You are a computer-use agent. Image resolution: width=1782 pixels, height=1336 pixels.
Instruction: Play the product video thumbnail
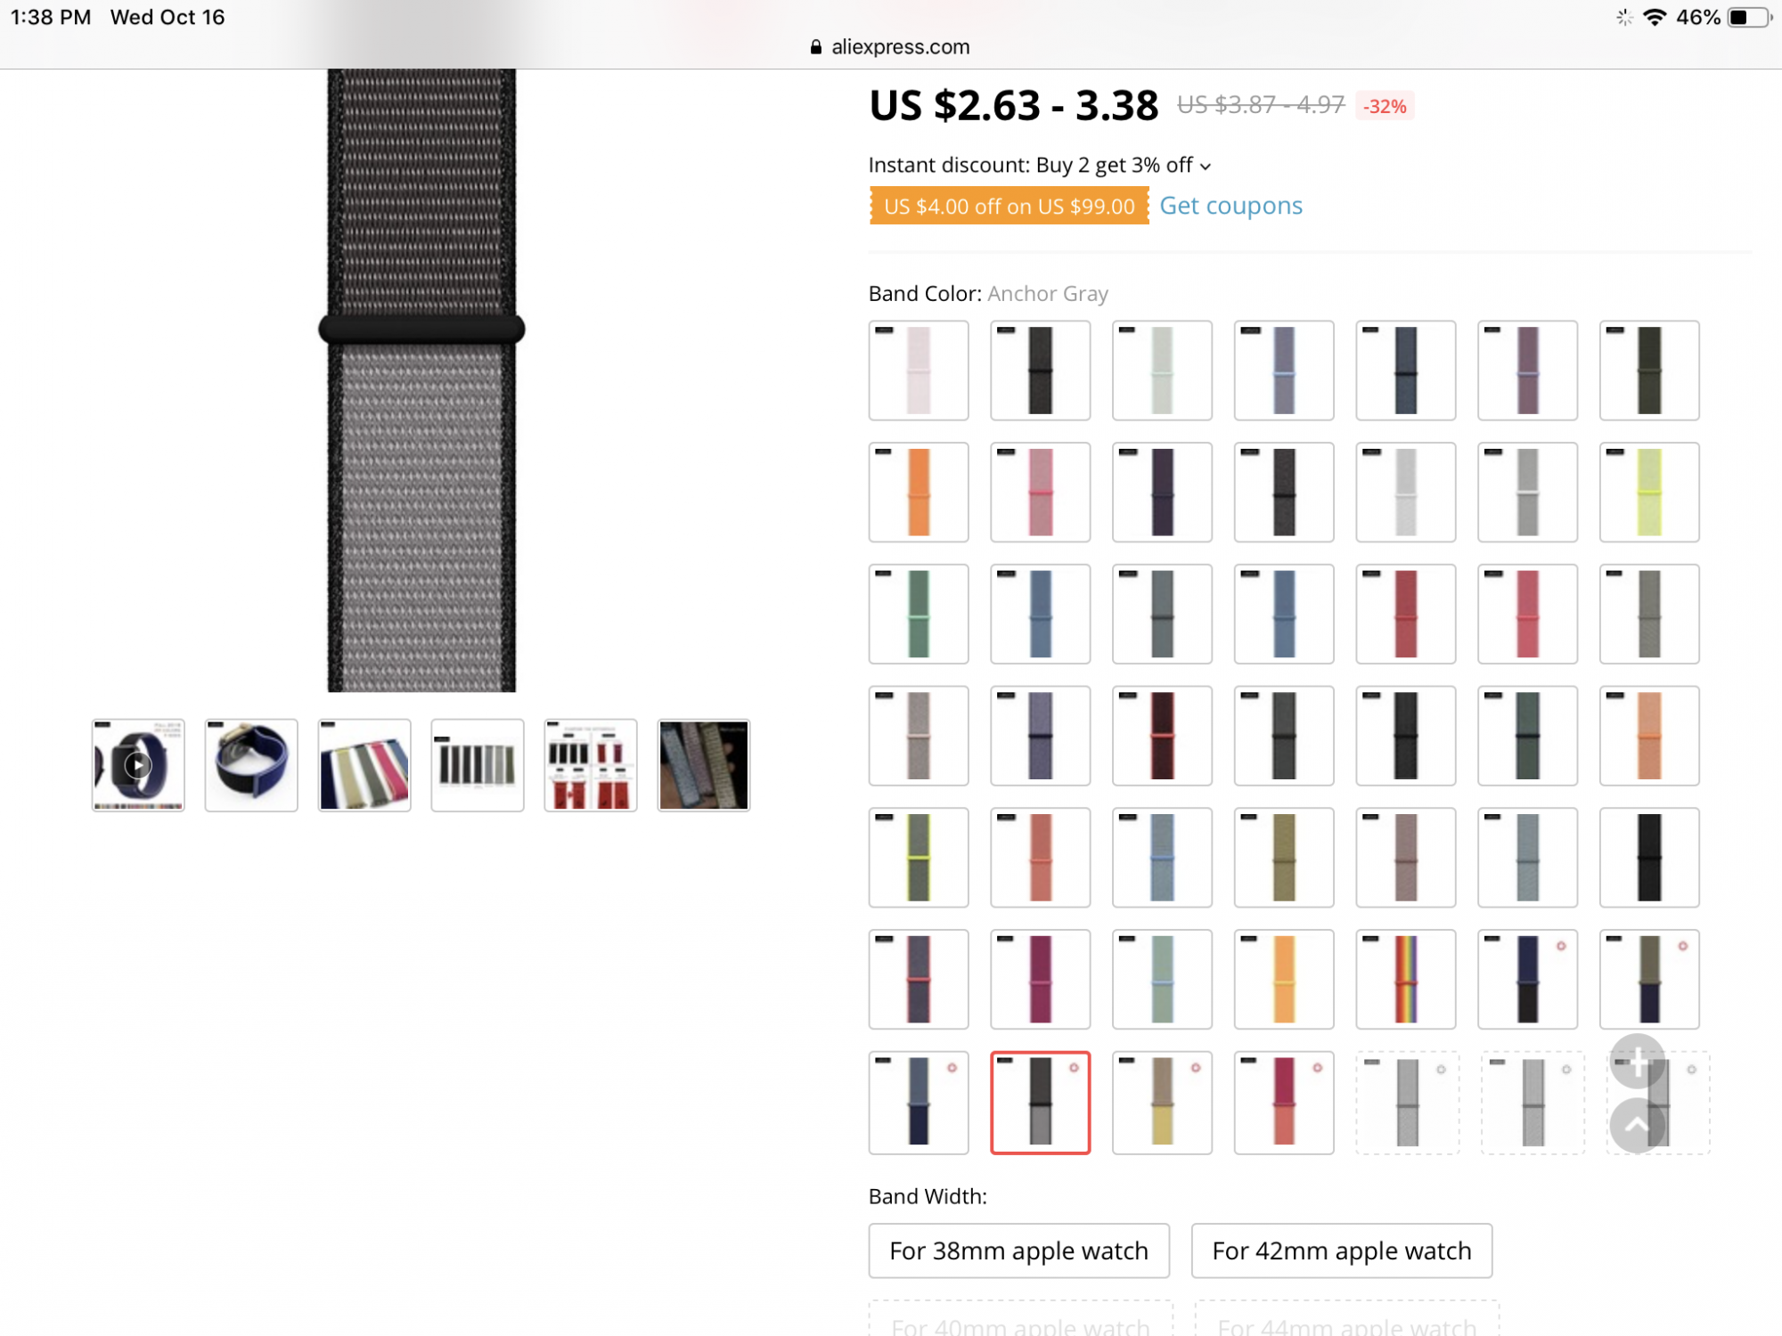[138, 765]
